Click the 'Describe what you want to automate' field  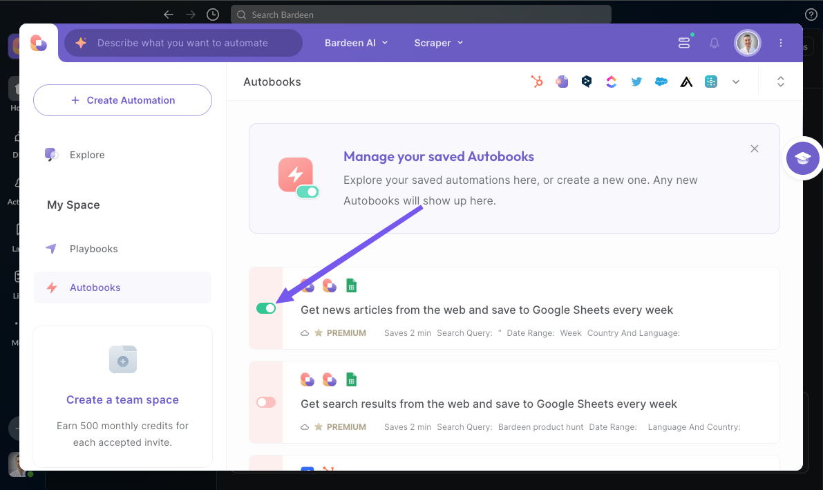pyautogui.click(x=182, y=43)
